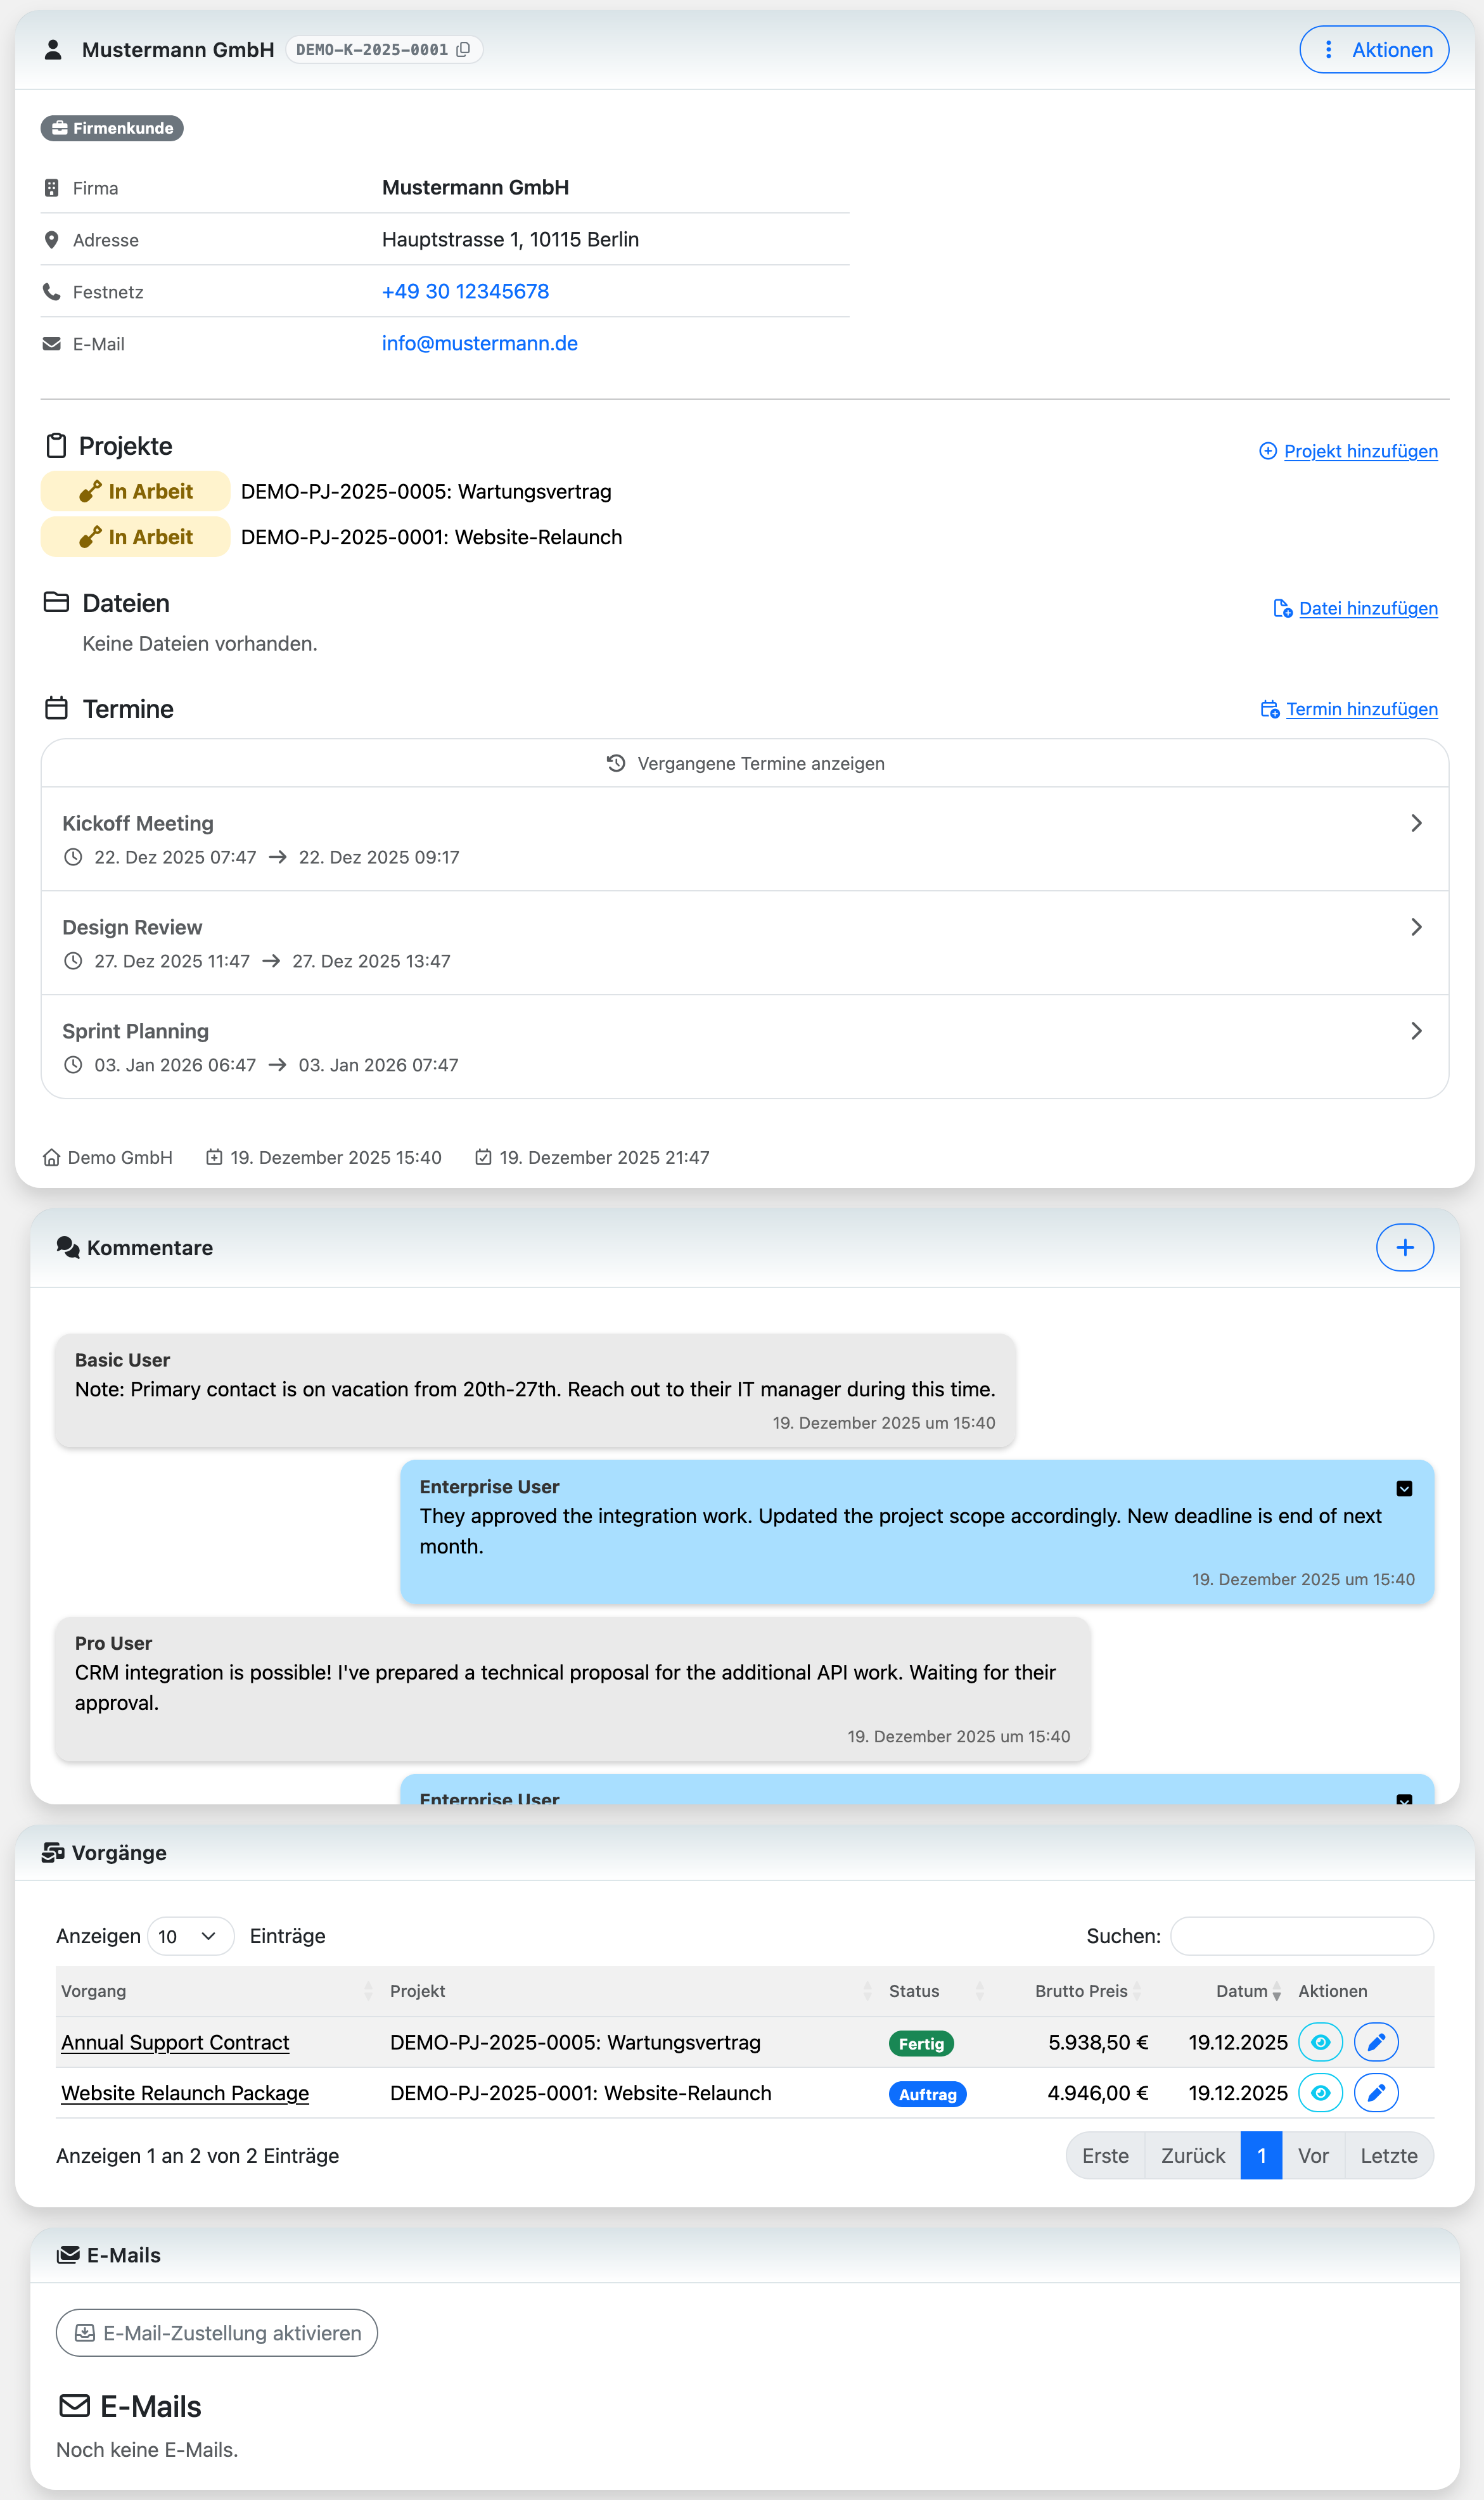Click the Datei hinzufügen link
The image size is (1484, 2500).
[x=1367, y=608]
